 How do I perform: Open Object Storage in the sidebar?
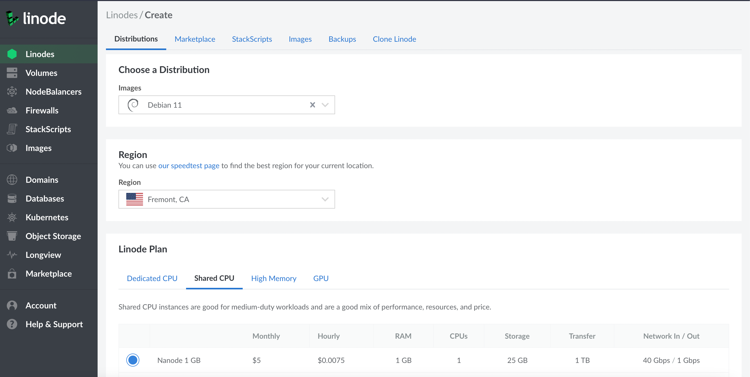pyautogui.click(x=49, y=236)
